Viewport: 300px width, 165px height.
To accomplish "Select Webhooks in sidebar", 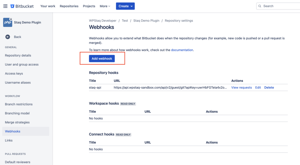I will coord(26,131).
